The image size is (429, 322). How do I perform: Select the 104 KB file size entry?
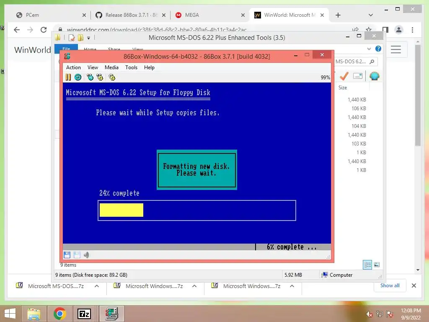[359, 126]
